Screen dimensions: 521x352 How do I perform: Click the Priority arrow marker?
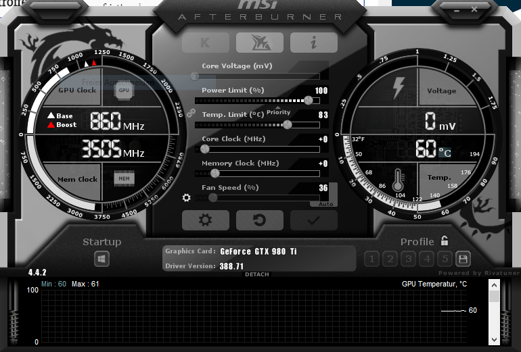pyautogui.click(x=278, y=107)
